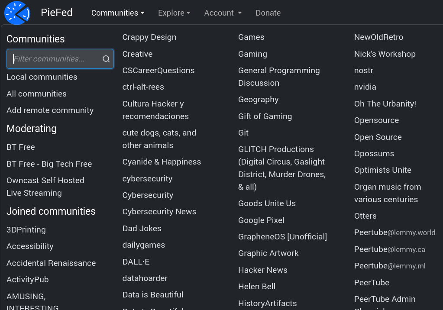Go to the Donate page
443x310 pixels.
[x=268, y=13]
